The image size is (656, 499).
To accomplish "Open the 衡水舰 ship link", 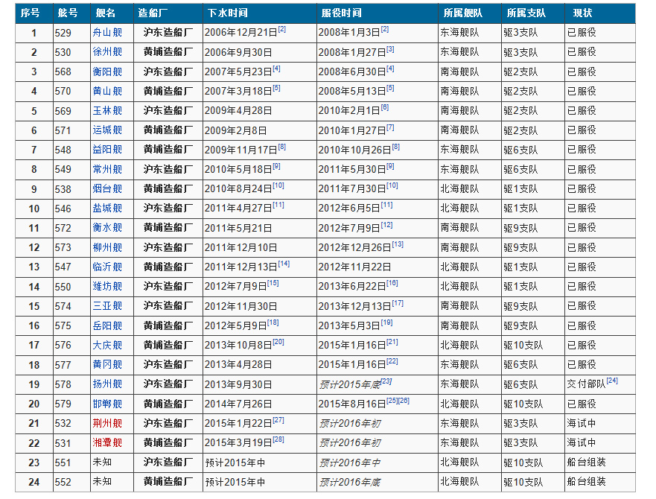I will click(x=107, y=228).
